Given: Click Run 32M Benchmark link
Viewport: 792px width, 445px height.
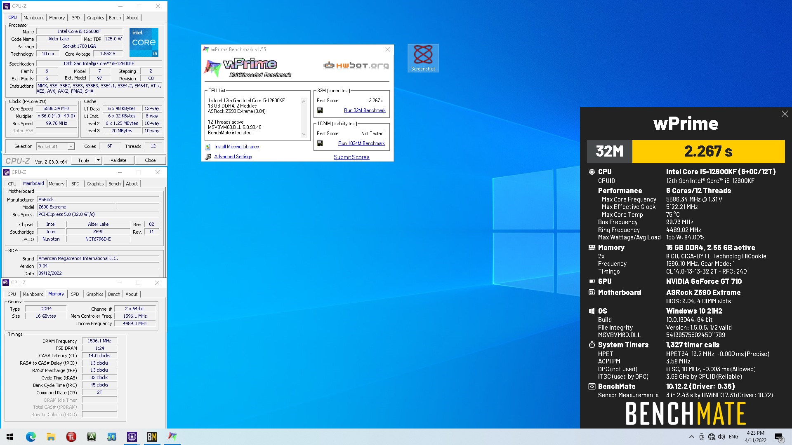Looking at the screenshot, I should (x=365, y=110).
